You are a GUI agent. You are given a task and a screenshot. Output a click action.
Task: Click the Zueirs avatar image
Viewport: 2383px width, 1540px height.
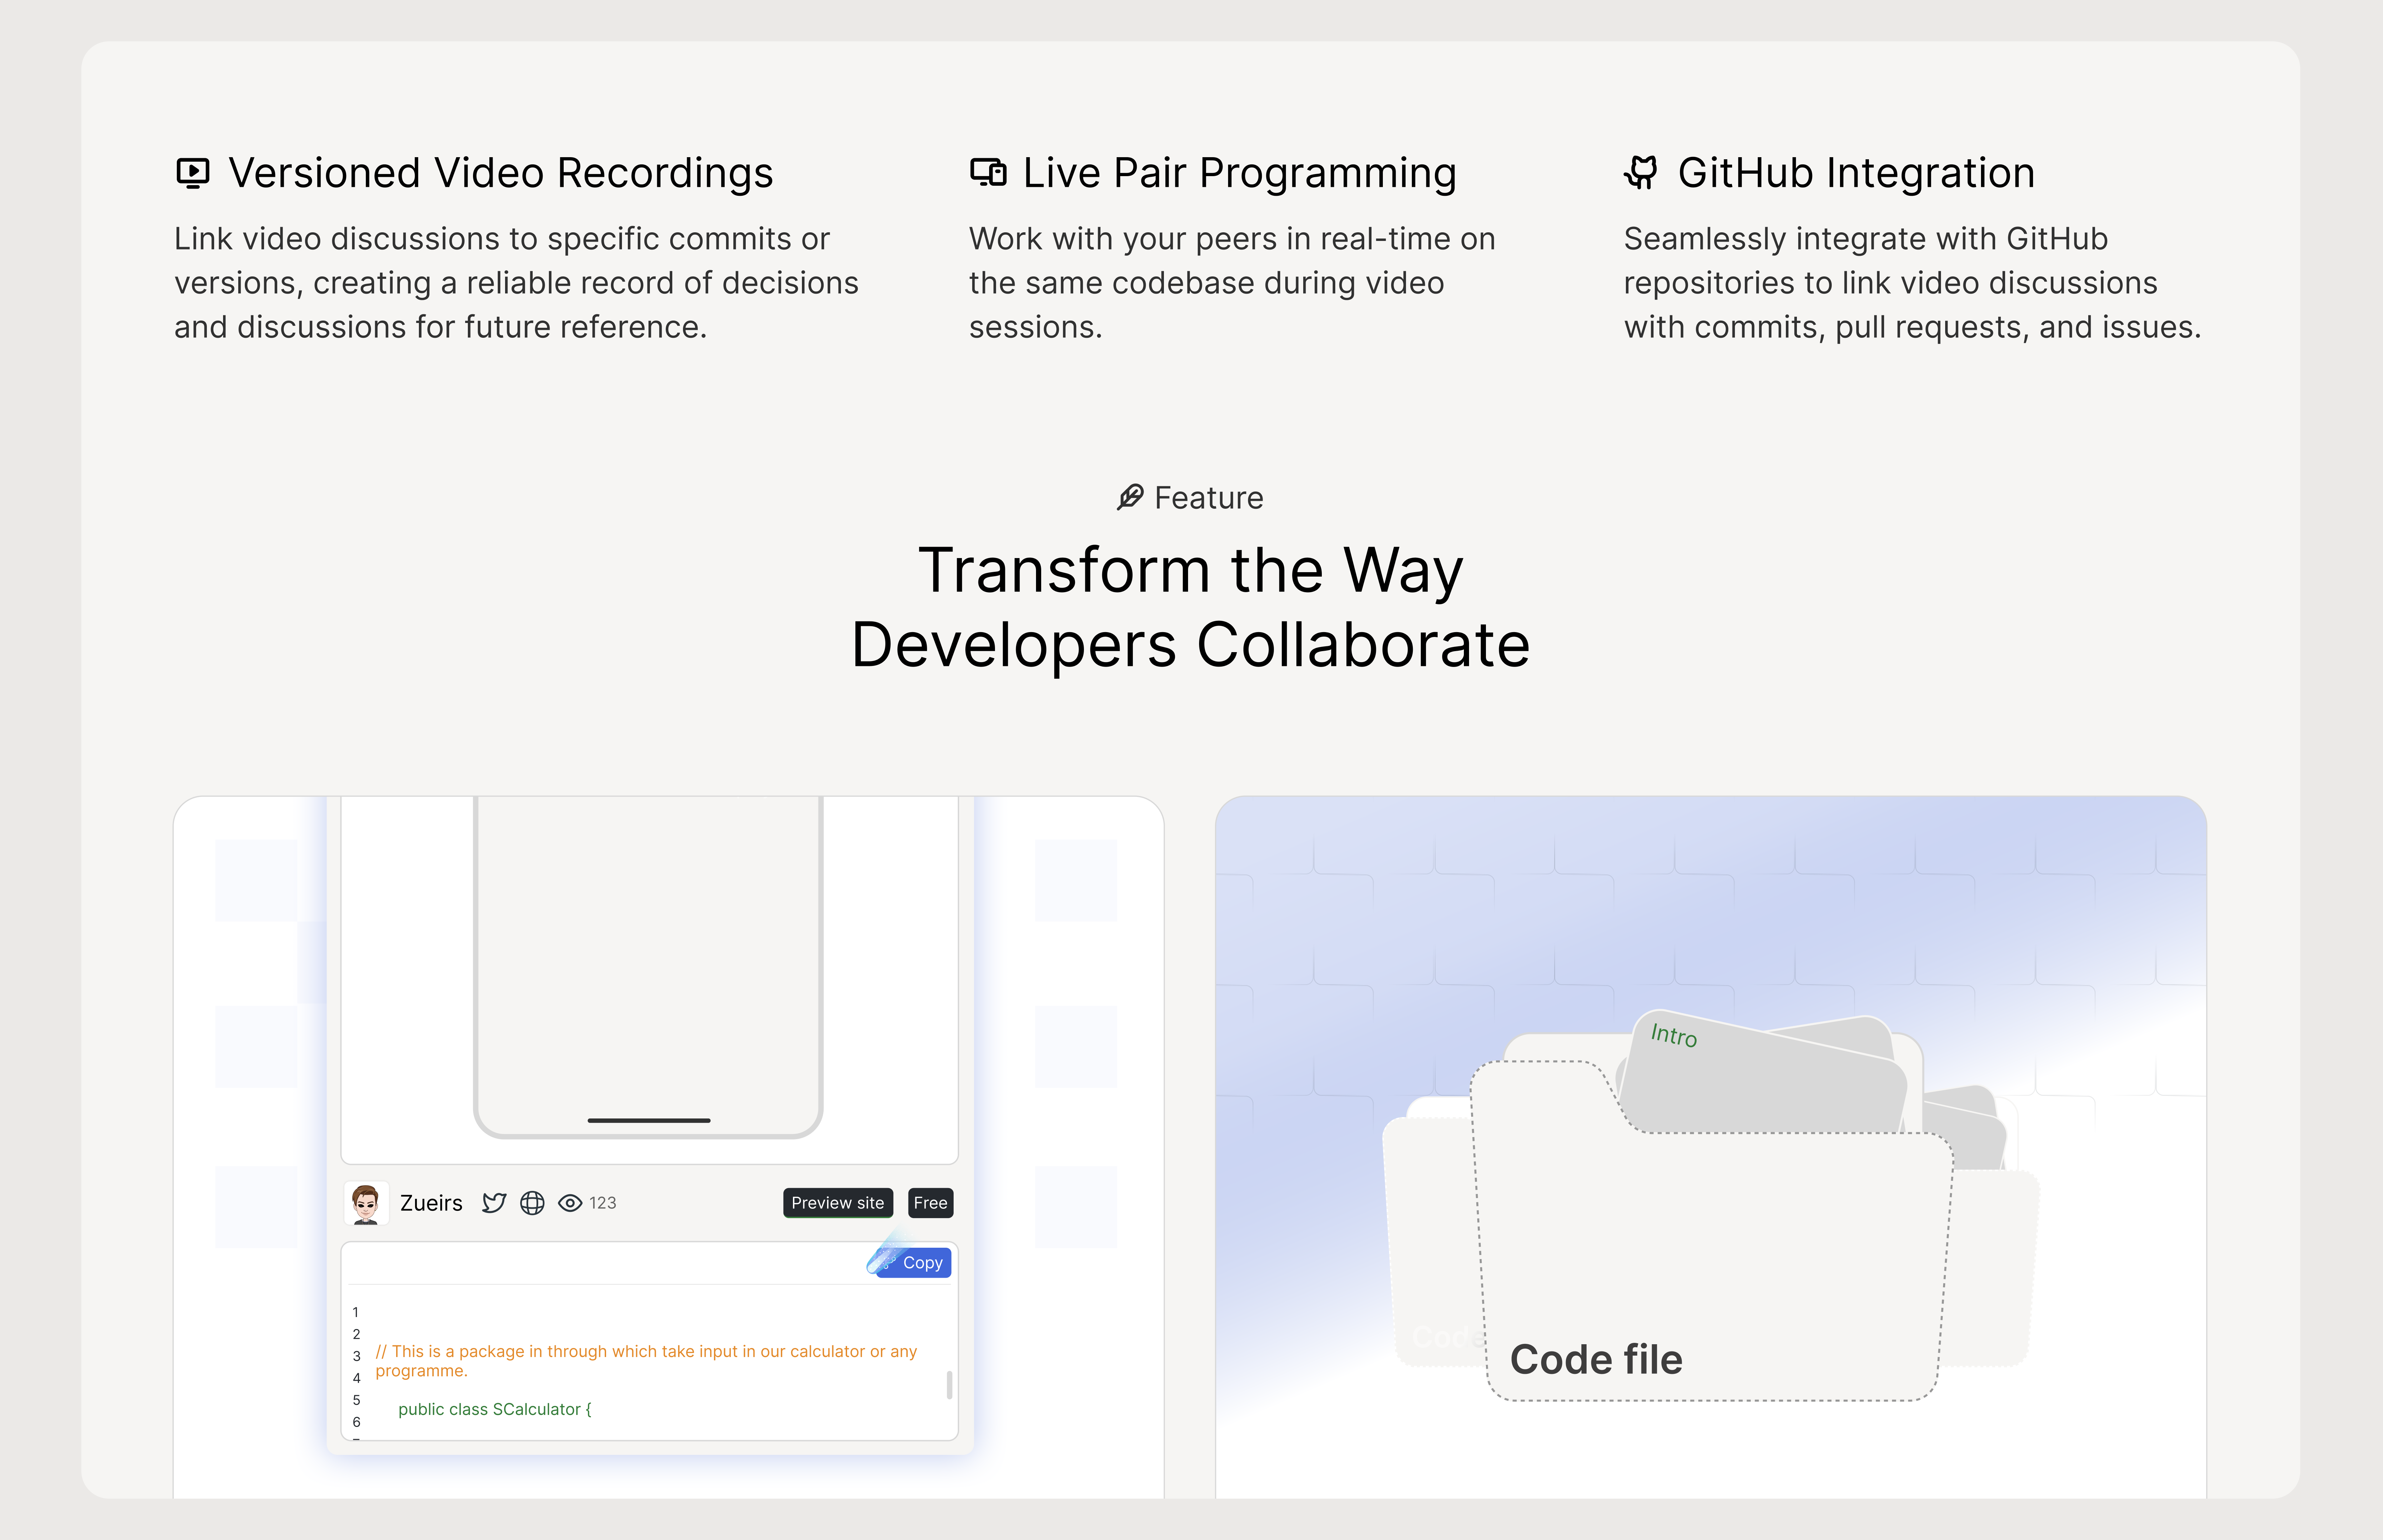click(366, 1203)
